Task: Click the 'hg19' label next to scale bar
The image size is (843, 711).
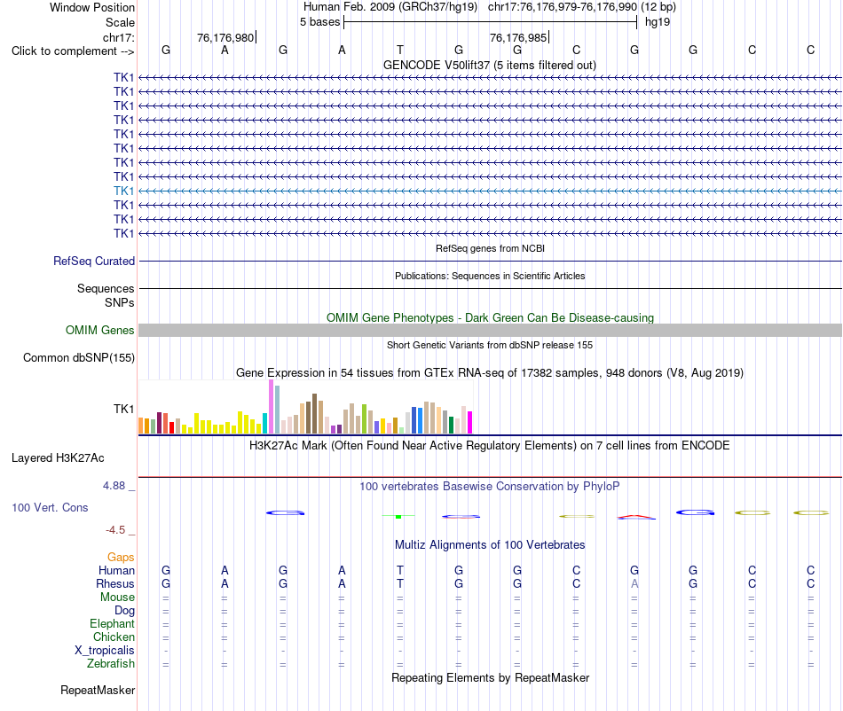Action: [x=658, y=22]
